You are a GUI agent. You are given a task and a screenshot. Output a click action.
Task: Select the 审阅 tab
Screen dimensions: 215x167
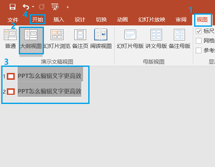181,19
